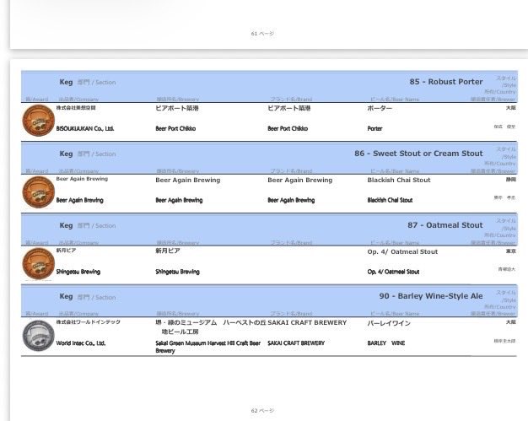
Task: Select the '90 - Barley Wine-Style Ale' heading
Action: [x=431, y=296]
